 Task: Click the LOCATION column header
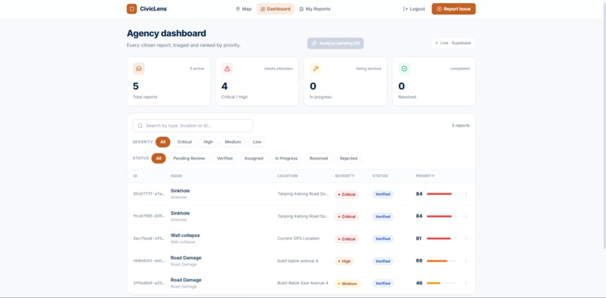click(287, 176)
